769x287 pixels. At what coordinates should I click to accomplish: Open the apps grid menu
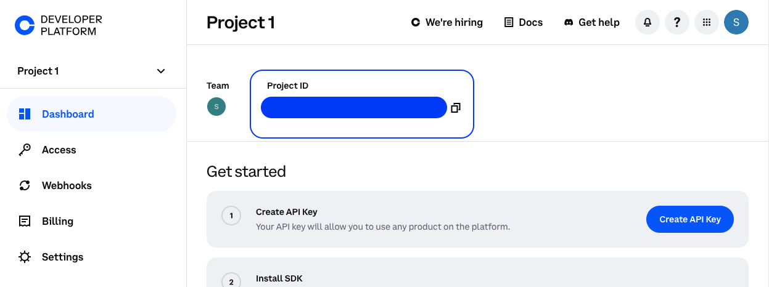click(x=707, y=22)
